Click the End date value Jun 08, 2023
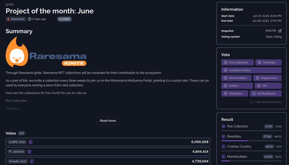This screenshot has height=165, width=289. pyautogui.click(x=267, y=21)
